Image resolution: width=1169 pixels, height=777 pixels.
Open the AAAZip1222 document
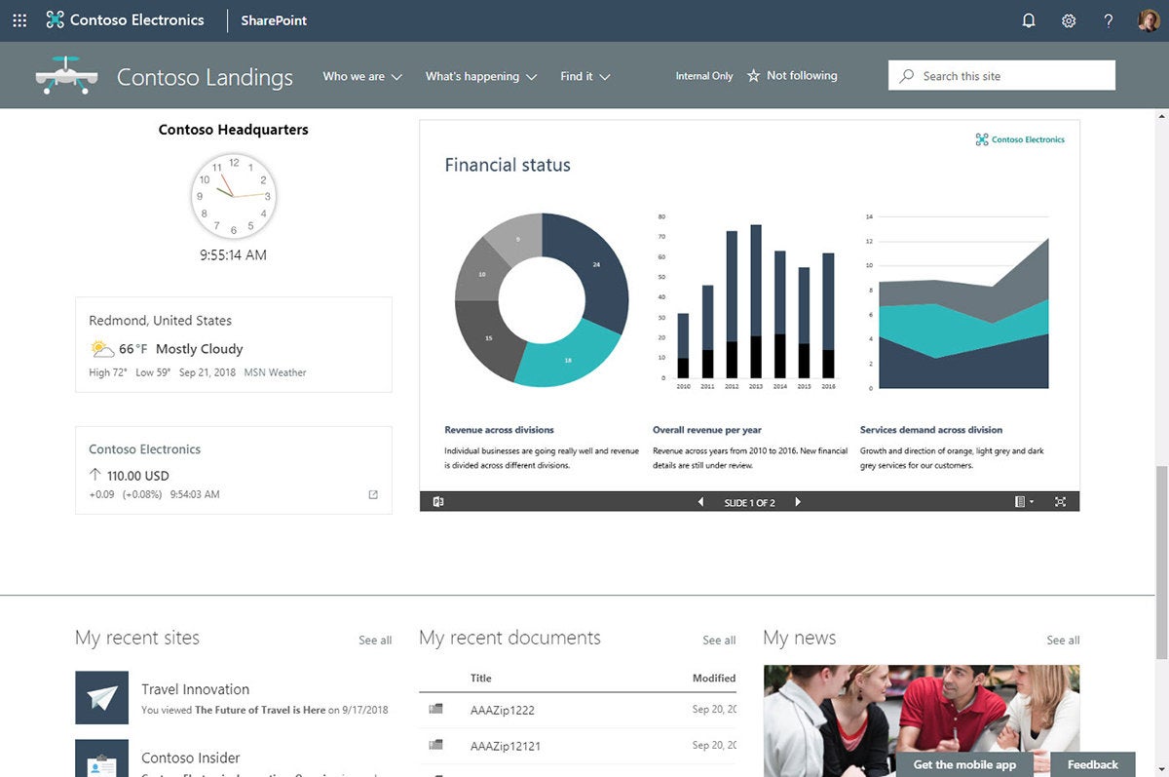pyautogui.click(x=503, y=710)
